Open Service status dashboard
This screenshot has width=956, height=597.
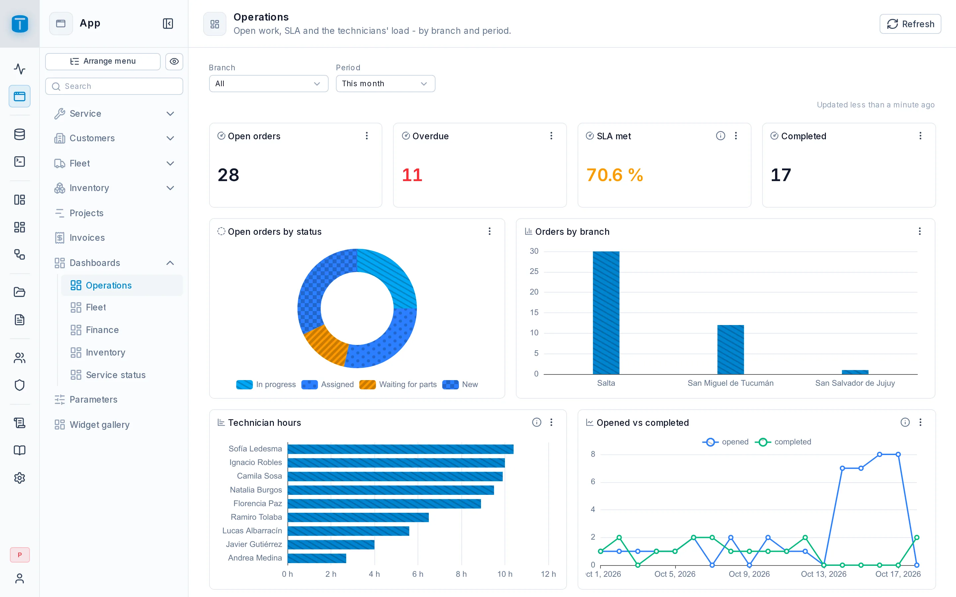pyautogui.click(x=122, y=375)
